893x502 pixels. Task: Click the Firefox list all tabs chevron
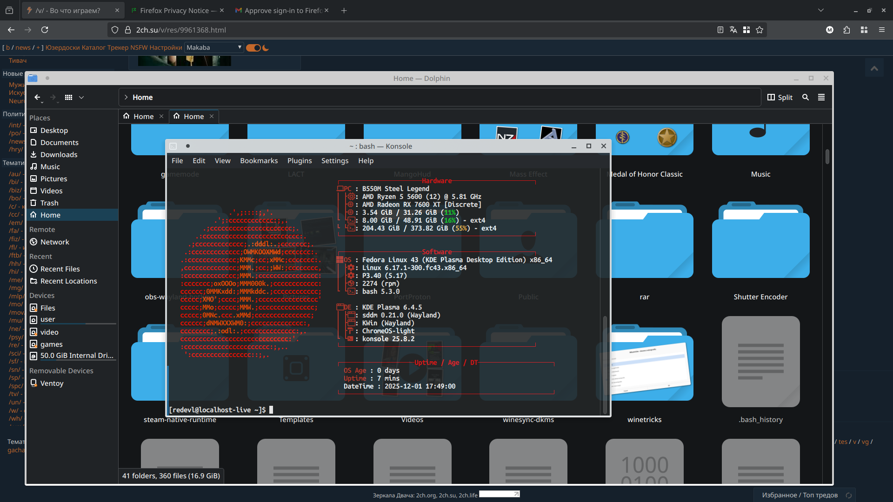(821, 10)
